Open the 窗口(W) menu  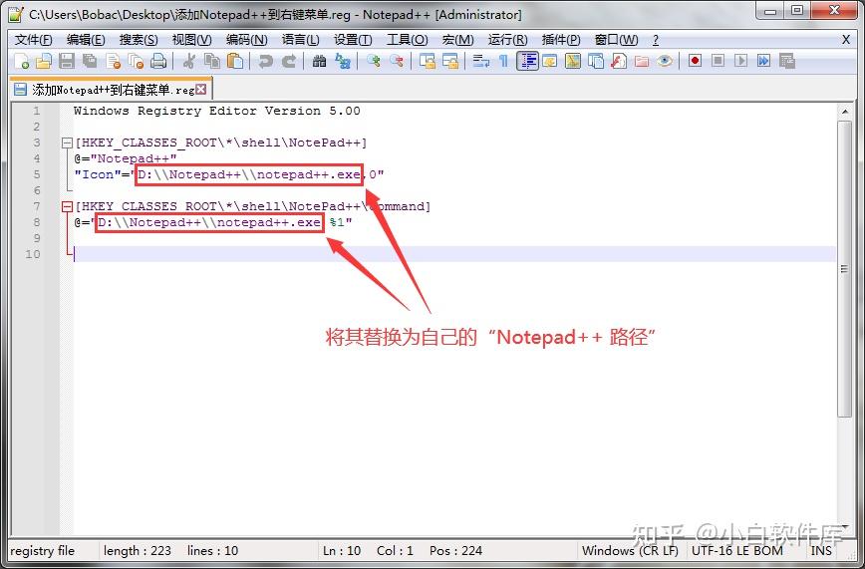[x=616, y=40]
